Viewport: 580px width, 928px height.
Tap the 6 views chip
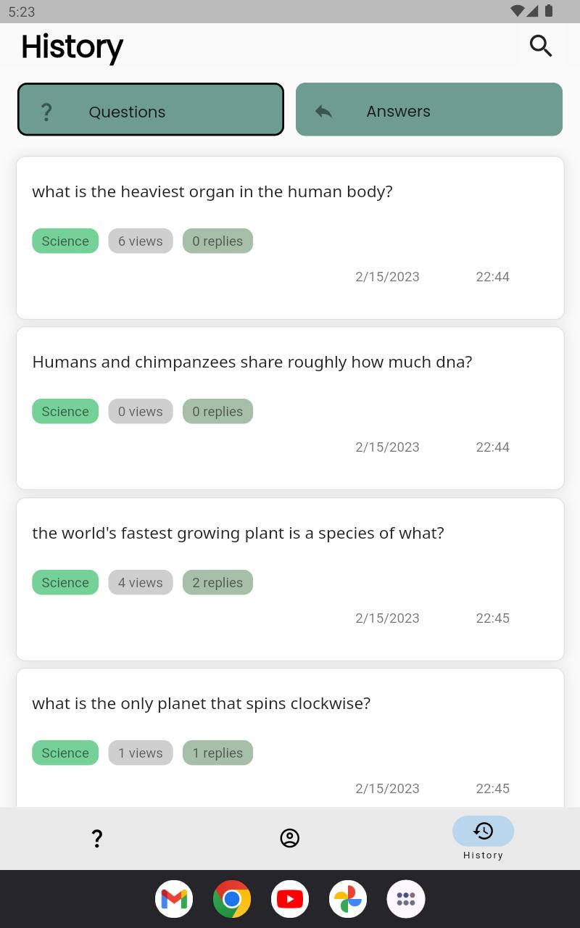pyautogui.click(x=141, y=241)
